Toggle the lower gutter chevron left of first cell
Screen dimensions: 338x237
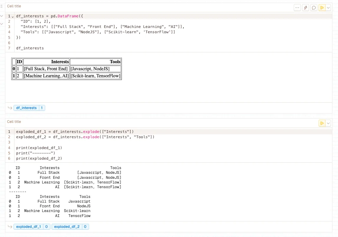(x=1, y=24)
